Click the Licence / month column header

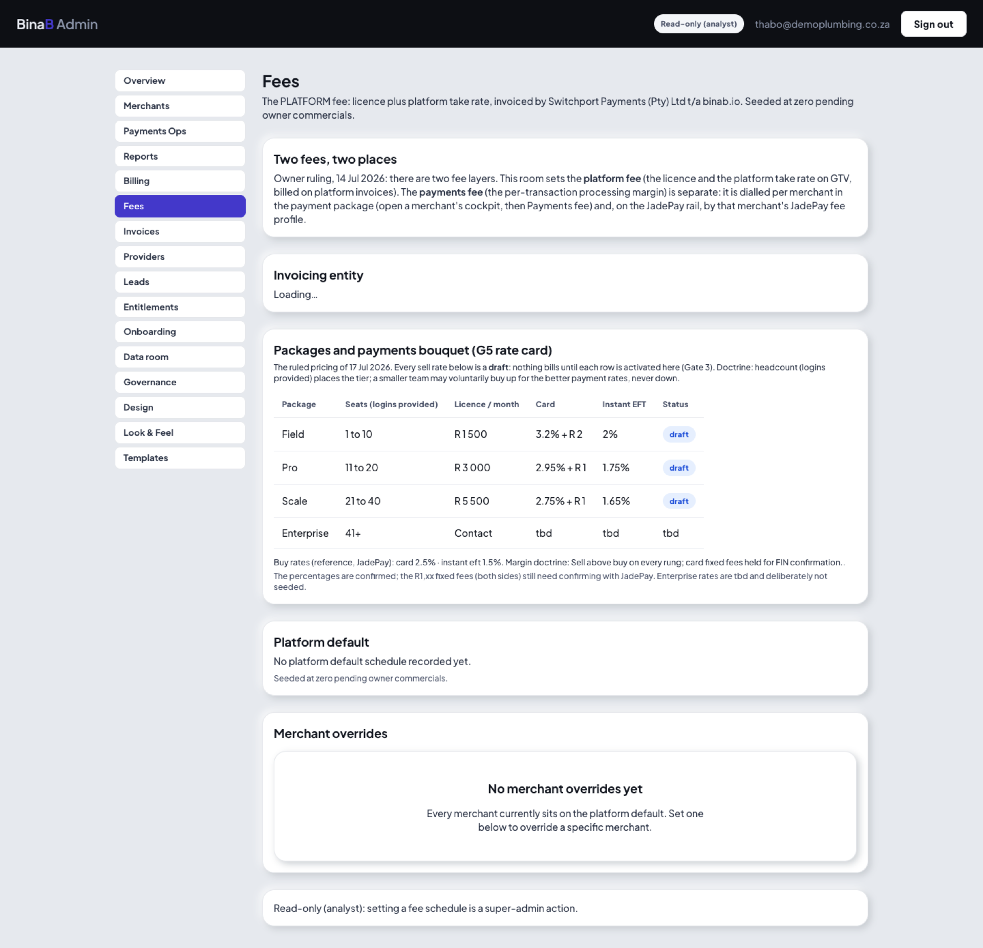[486, 404]
